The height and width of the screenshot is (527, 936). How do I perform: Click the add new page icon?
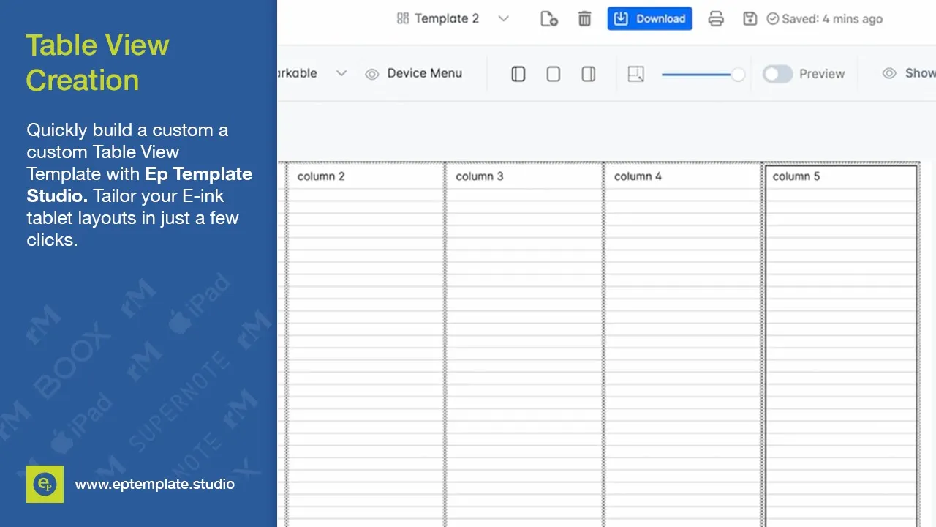pyautogui.click(x=549, y=19)
